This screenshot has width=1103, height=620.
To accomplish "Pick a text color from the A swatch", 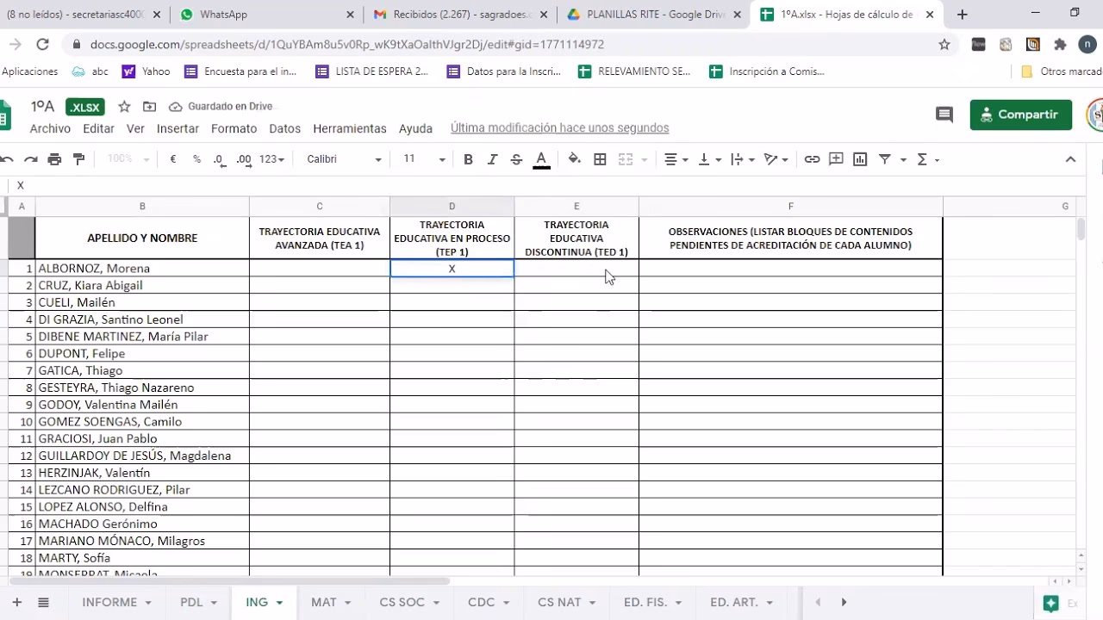I will point(541,159).
